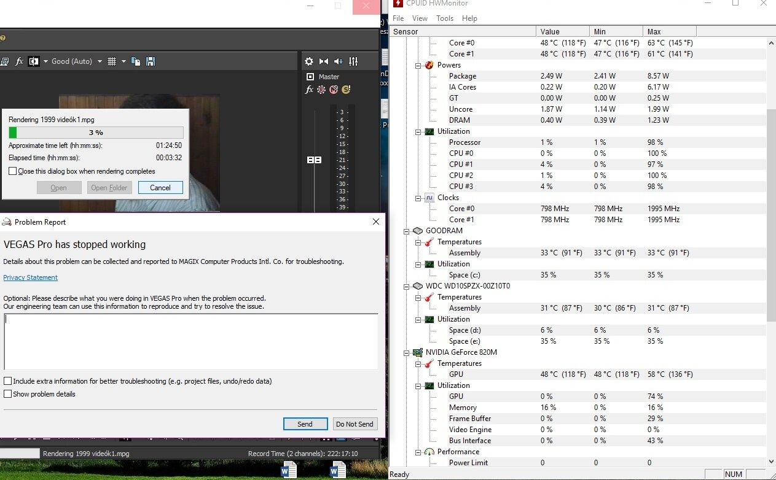Close the Problem Report dialog

point(376,222)
